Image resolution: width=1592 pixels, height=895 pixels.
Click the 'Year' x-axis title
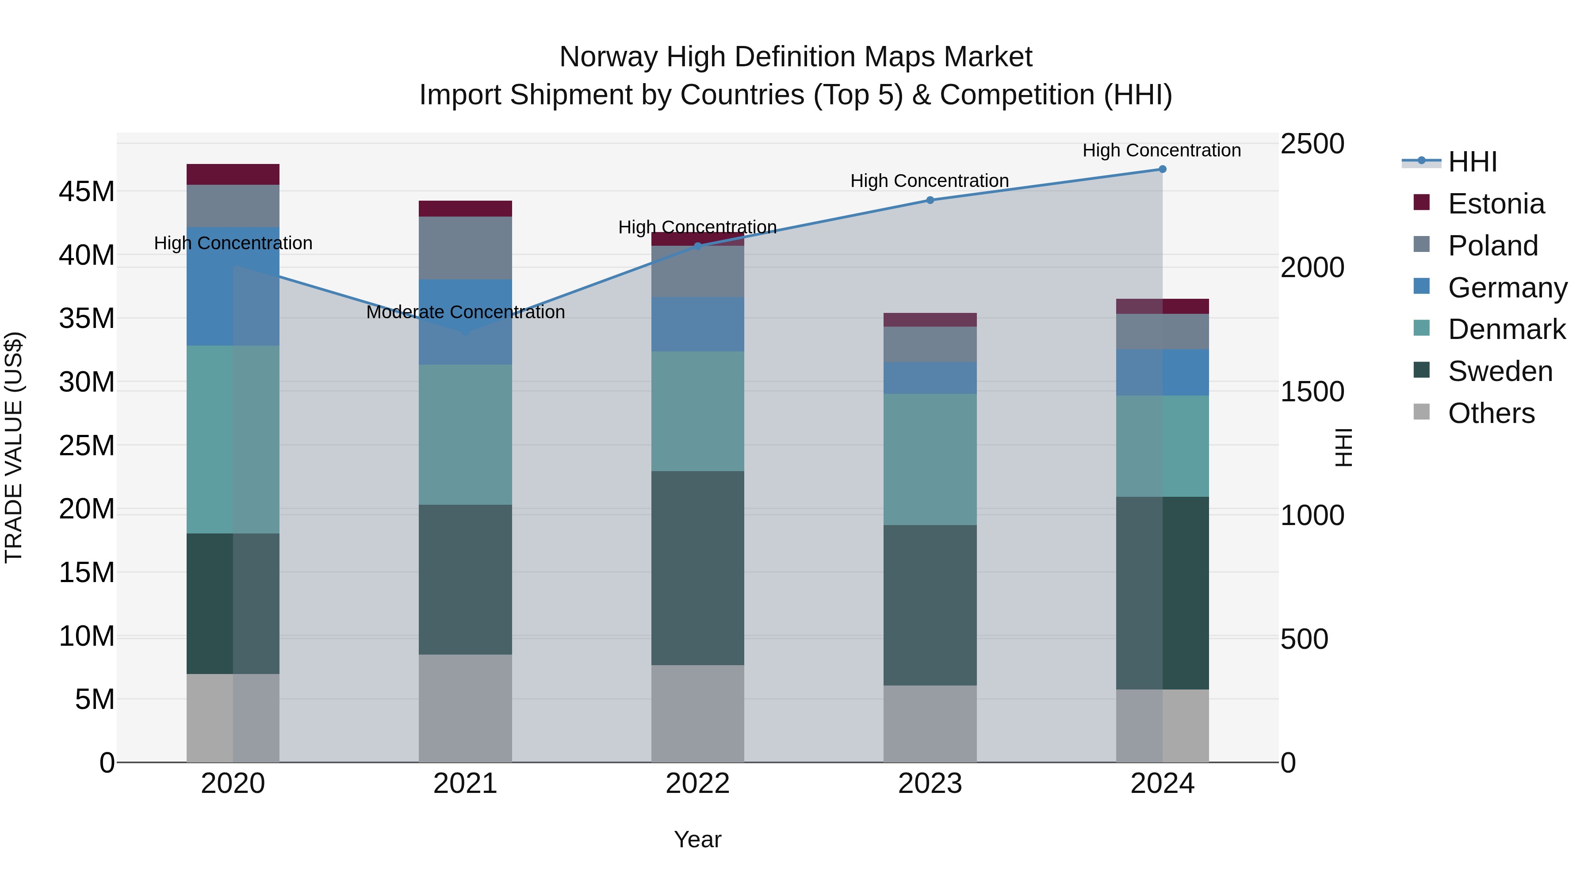click(698, 839)
